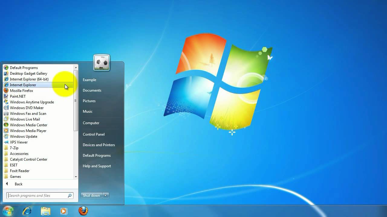
Task: Launch Windows Media Player from the programs list
Action: tap(38, 131)
